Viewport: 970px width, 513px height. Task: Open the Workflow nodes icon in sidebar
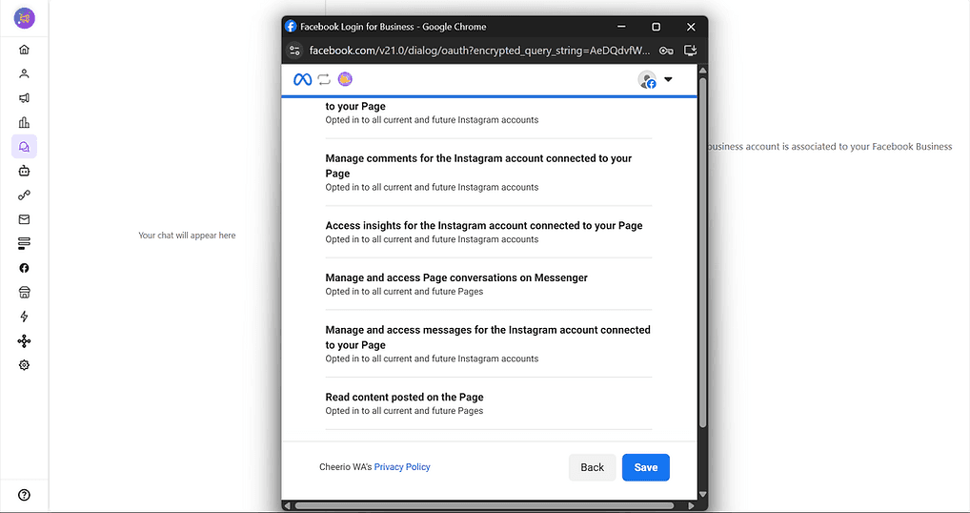24,341
